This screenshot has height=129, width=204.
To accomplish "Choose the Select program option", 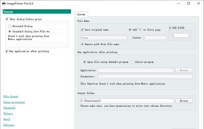I will [132, 62].
